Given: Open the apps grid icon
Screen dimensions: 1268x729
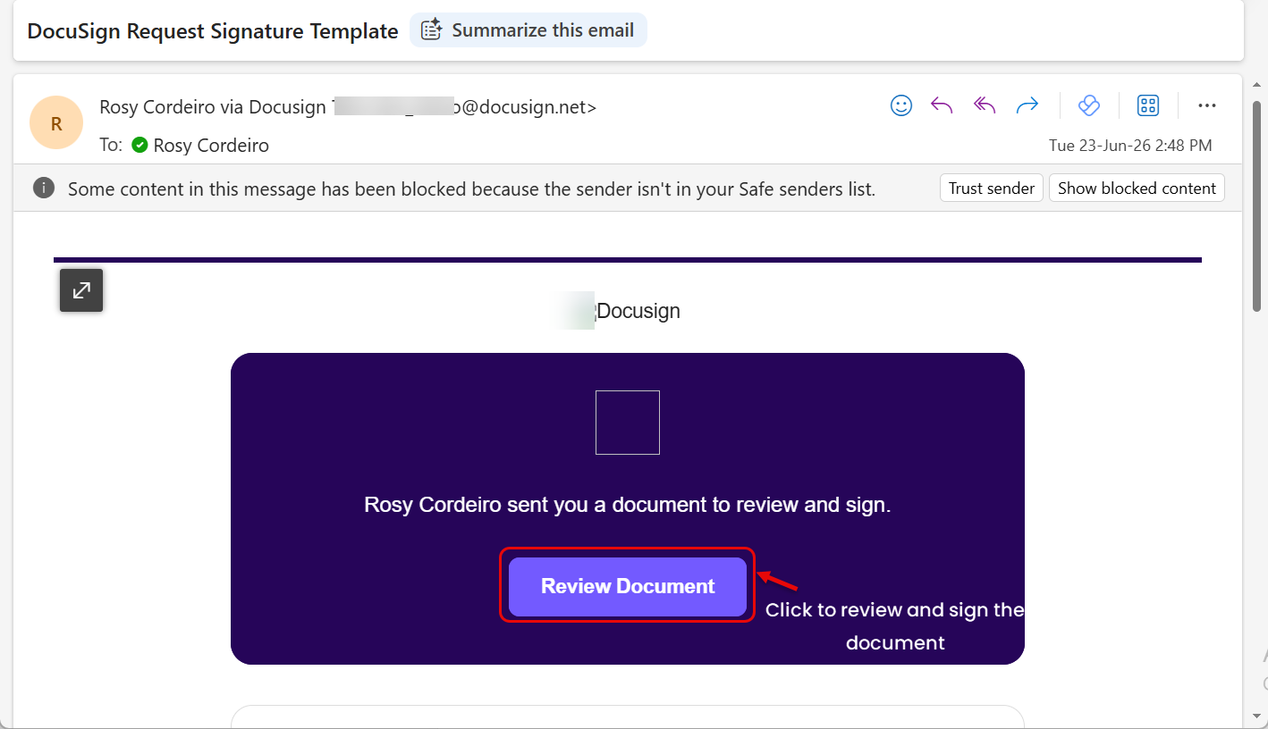Looking at the screenshot, I should tap(1148, 105).
